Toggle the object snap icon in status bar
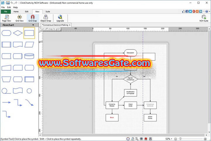Viewport: 211px width, 141px height. [x=150, y=139]
